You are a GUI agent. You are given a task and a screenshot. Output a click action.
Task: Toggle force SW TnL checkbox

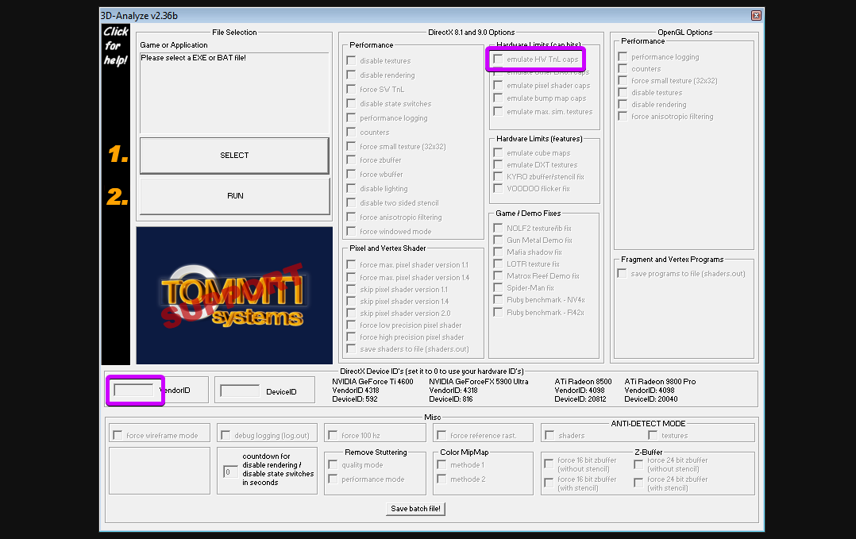tap(351, 89)
